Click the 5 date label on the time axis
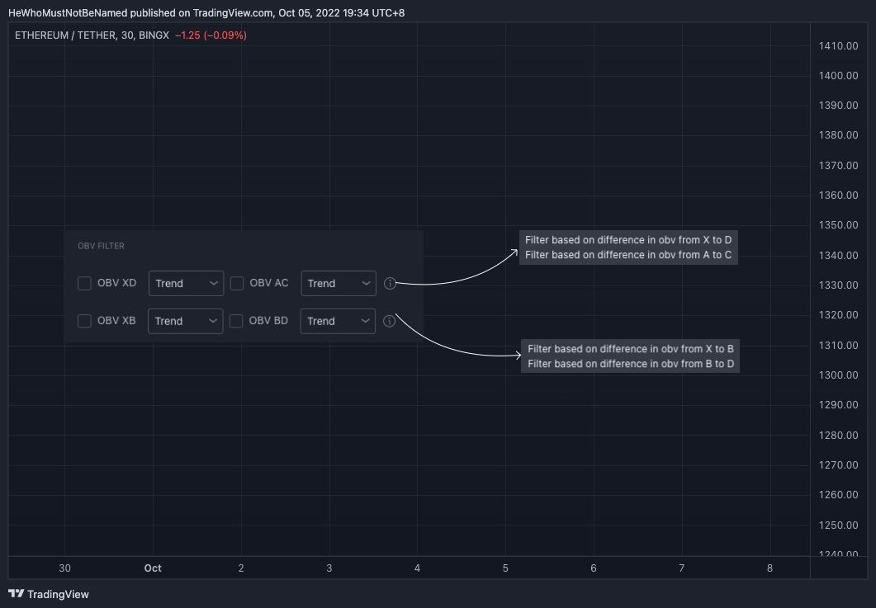Viewport: 876px width, 608px height. 505,568
